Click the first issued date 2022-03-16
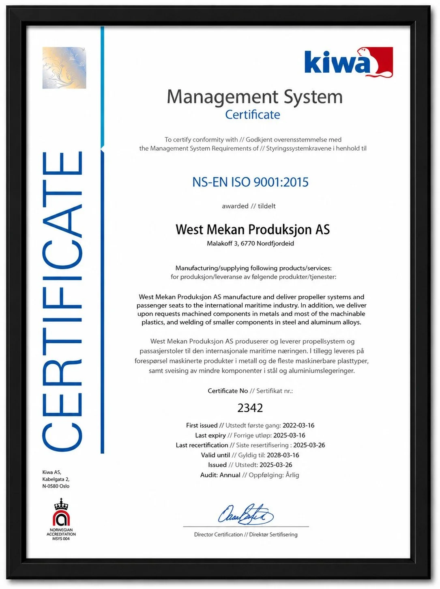Screen dimensions: 440x589 298,425
